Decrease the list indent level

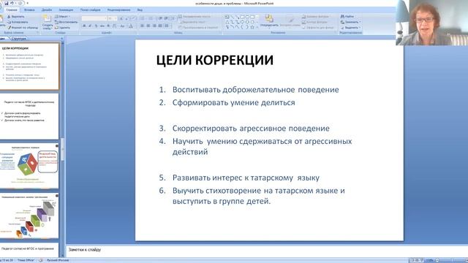(160, 18)
